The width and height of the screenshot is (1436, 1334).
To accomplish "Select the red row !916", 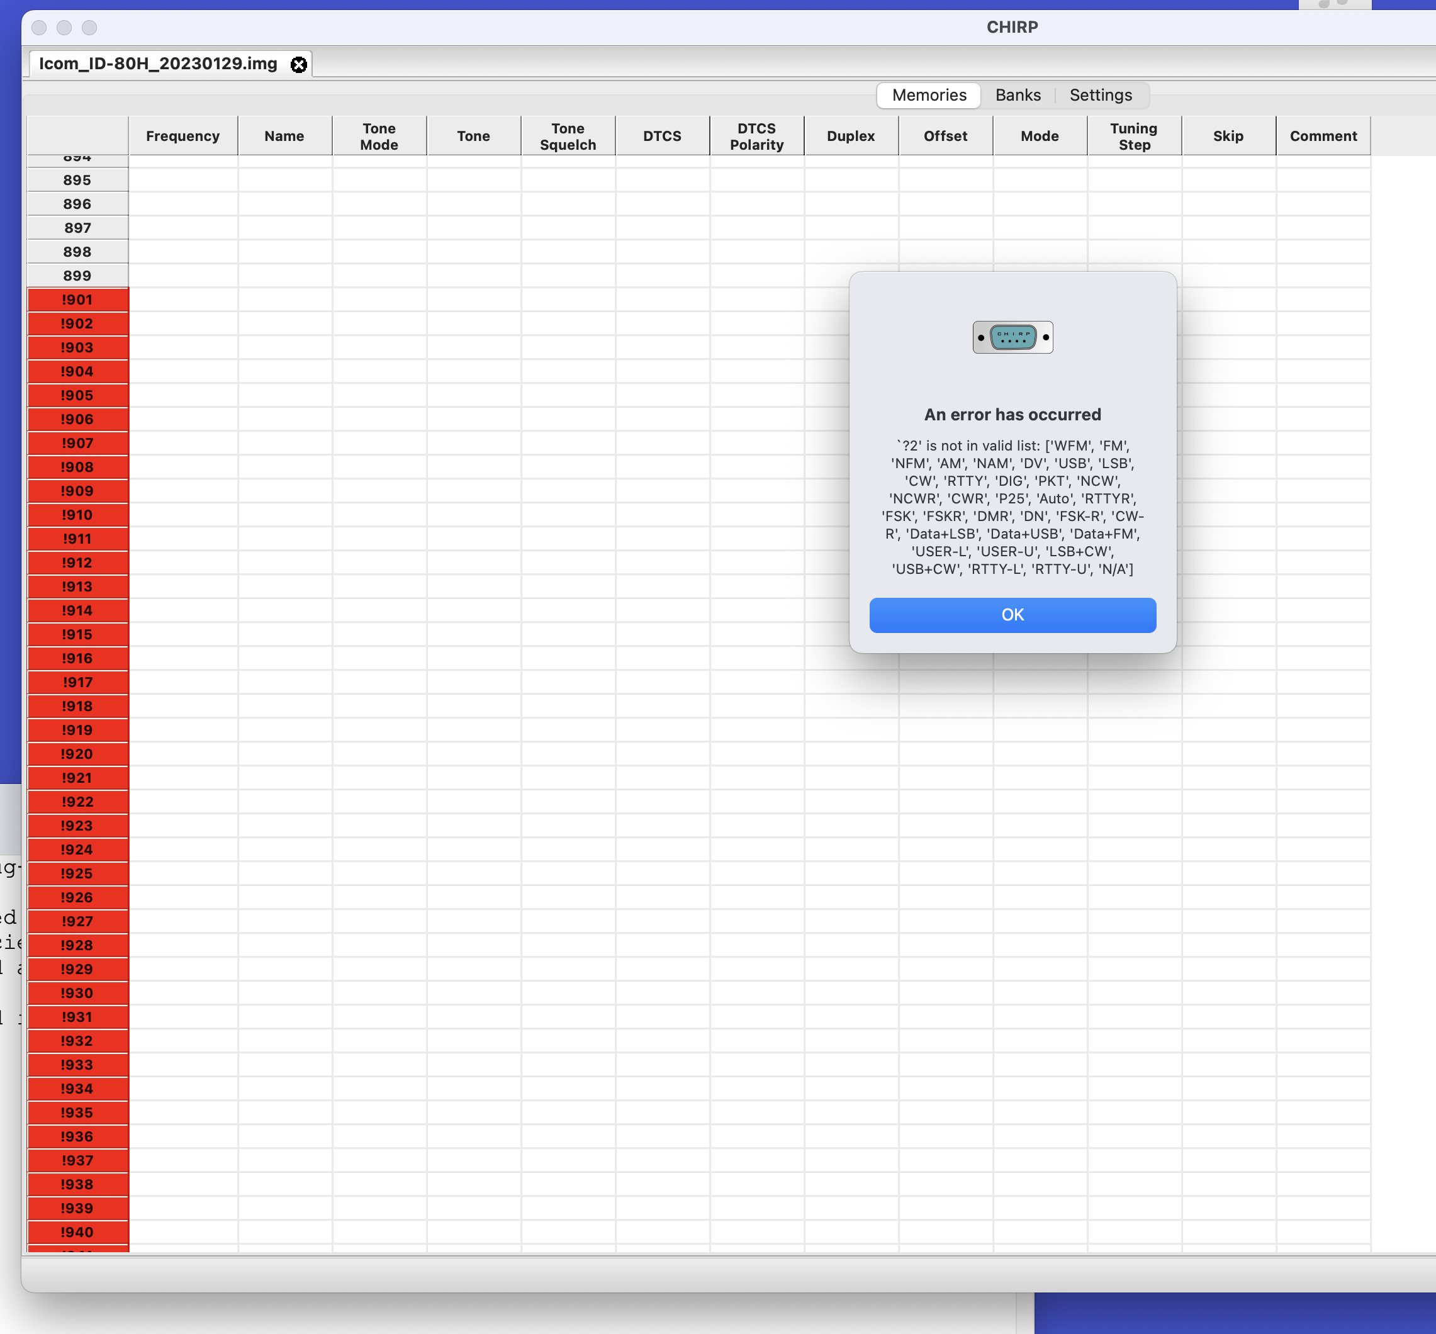I will [x=77, y=658].
